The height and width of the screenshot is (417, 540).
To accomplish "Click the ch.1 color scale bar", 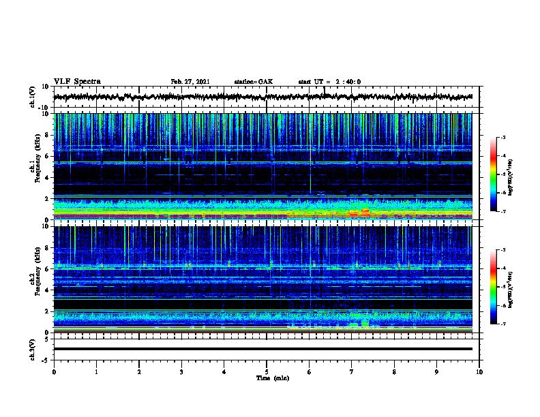I will [493, 174].
